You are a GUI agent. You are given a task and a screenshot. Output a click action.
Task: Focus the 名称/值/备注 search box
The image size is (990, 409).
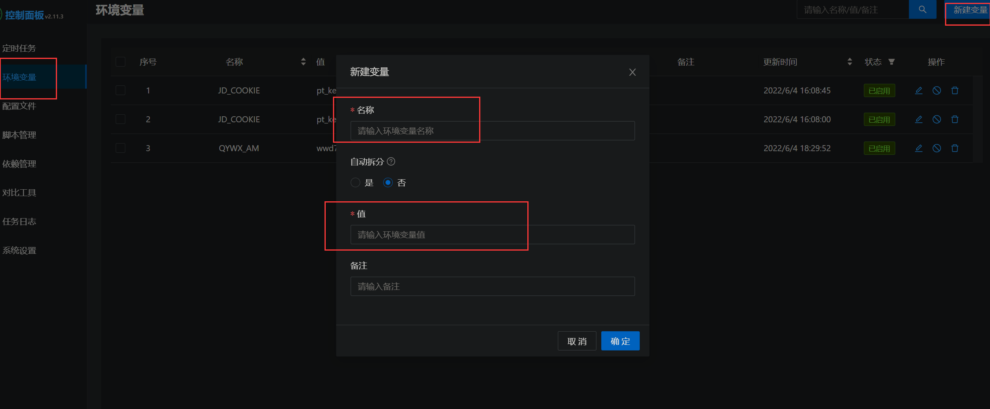coord(853,10)
